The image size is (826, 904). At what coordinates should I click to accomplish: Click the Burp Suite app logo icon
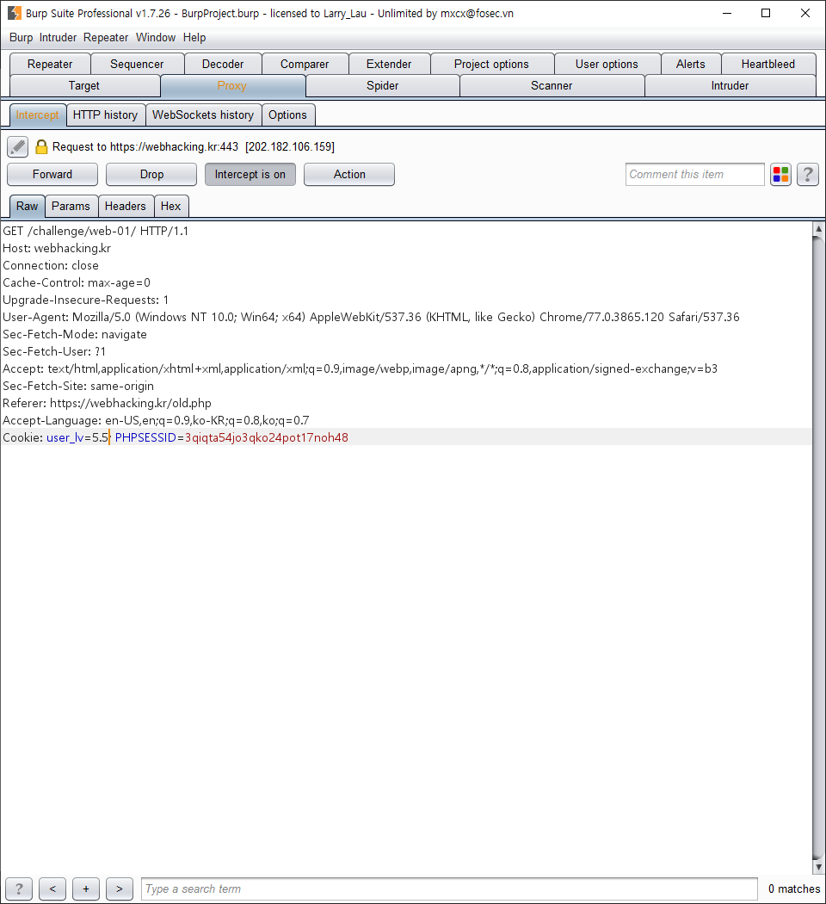(x=15, y=13)
